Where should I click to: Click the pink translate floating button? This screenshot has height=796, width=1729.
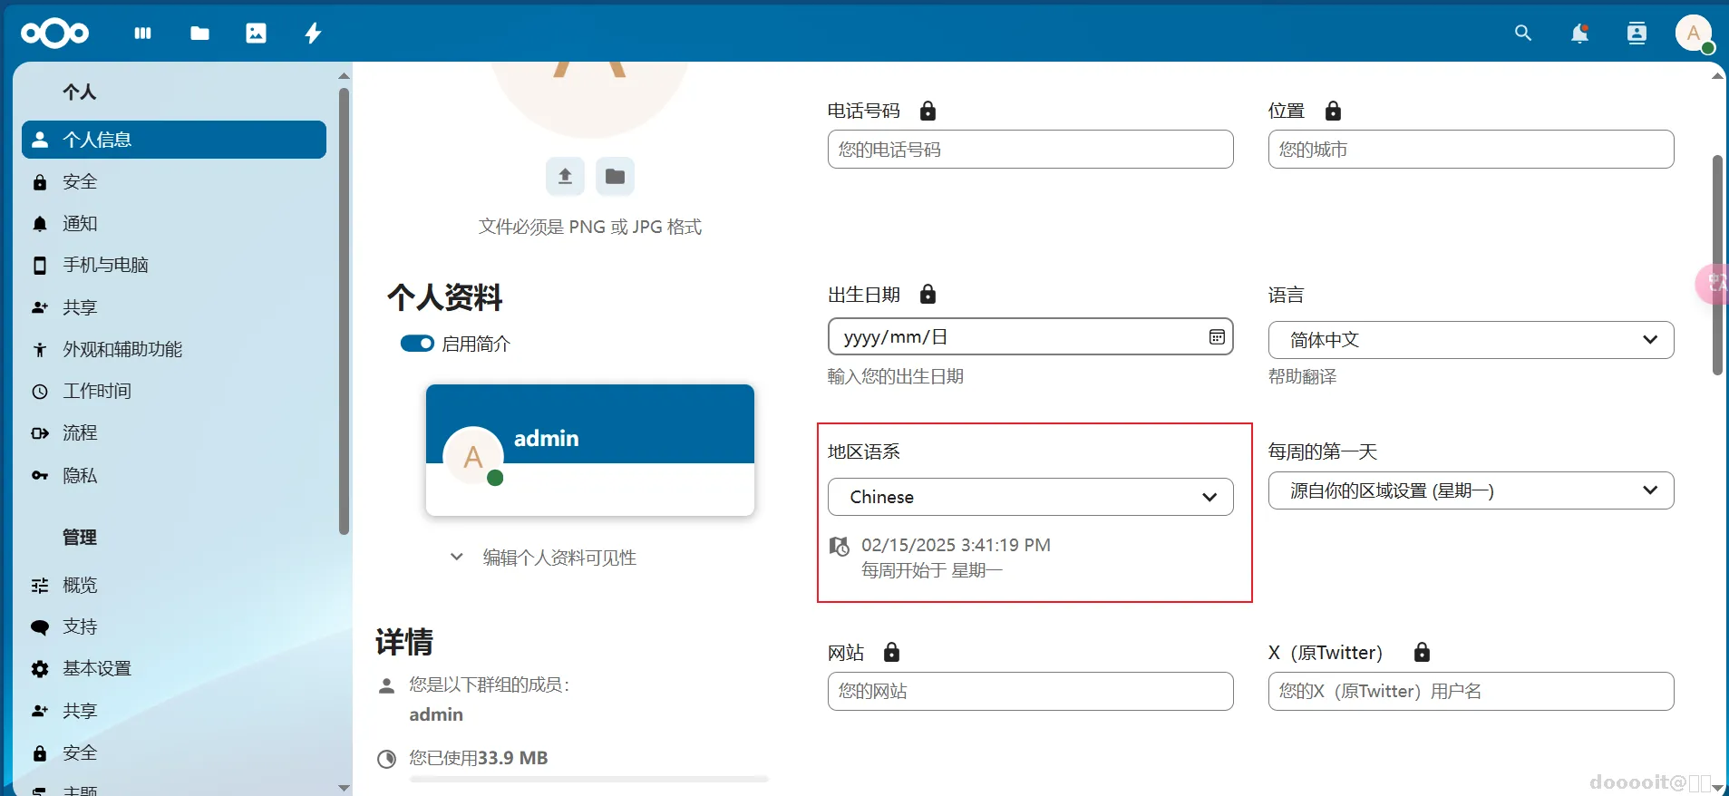coord(1713,284)
